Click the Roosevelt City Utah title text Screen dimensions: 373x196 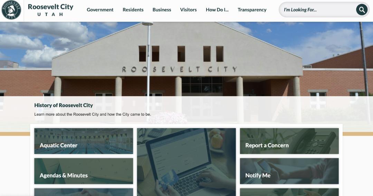pyautogui.click(x=50, y=10)
